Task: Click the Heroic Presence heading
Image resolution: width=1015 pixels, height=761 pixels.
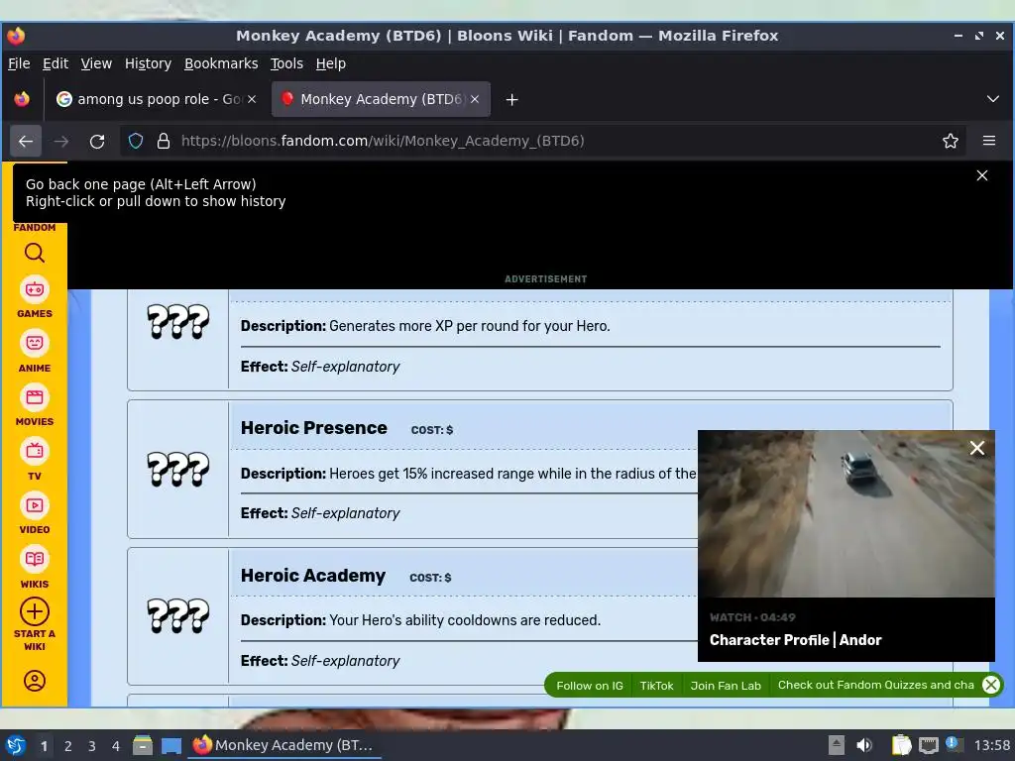Action: tap(313, 428)
